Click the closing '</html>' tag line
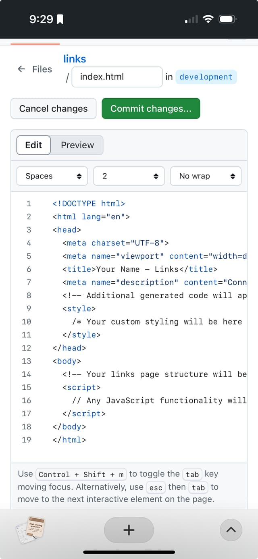 pos(69,440)
